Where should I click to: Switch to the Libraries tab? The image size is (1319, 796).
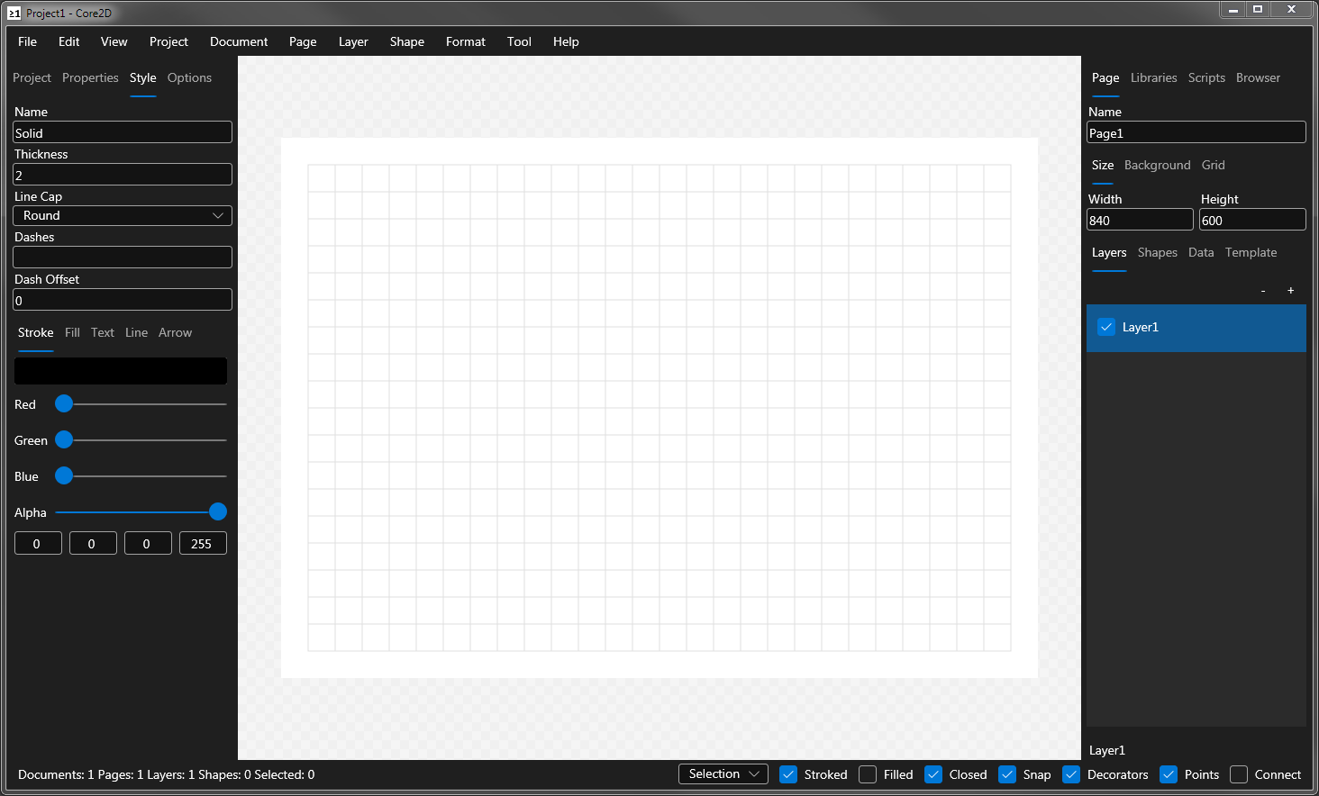[1153, 77]
